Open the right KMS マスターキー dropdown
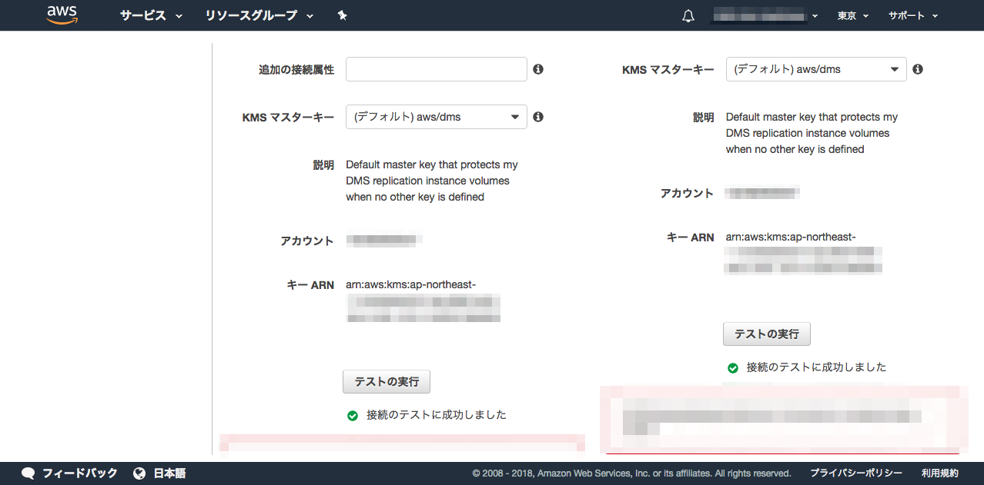Screen dimensions: 984x485 coord(816,69)
